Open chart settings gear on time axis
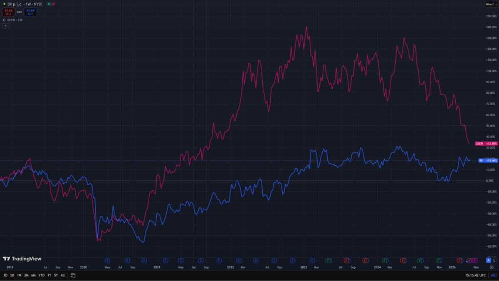The image size is (499, 281). pyautogui.click(x=491, y=267)
